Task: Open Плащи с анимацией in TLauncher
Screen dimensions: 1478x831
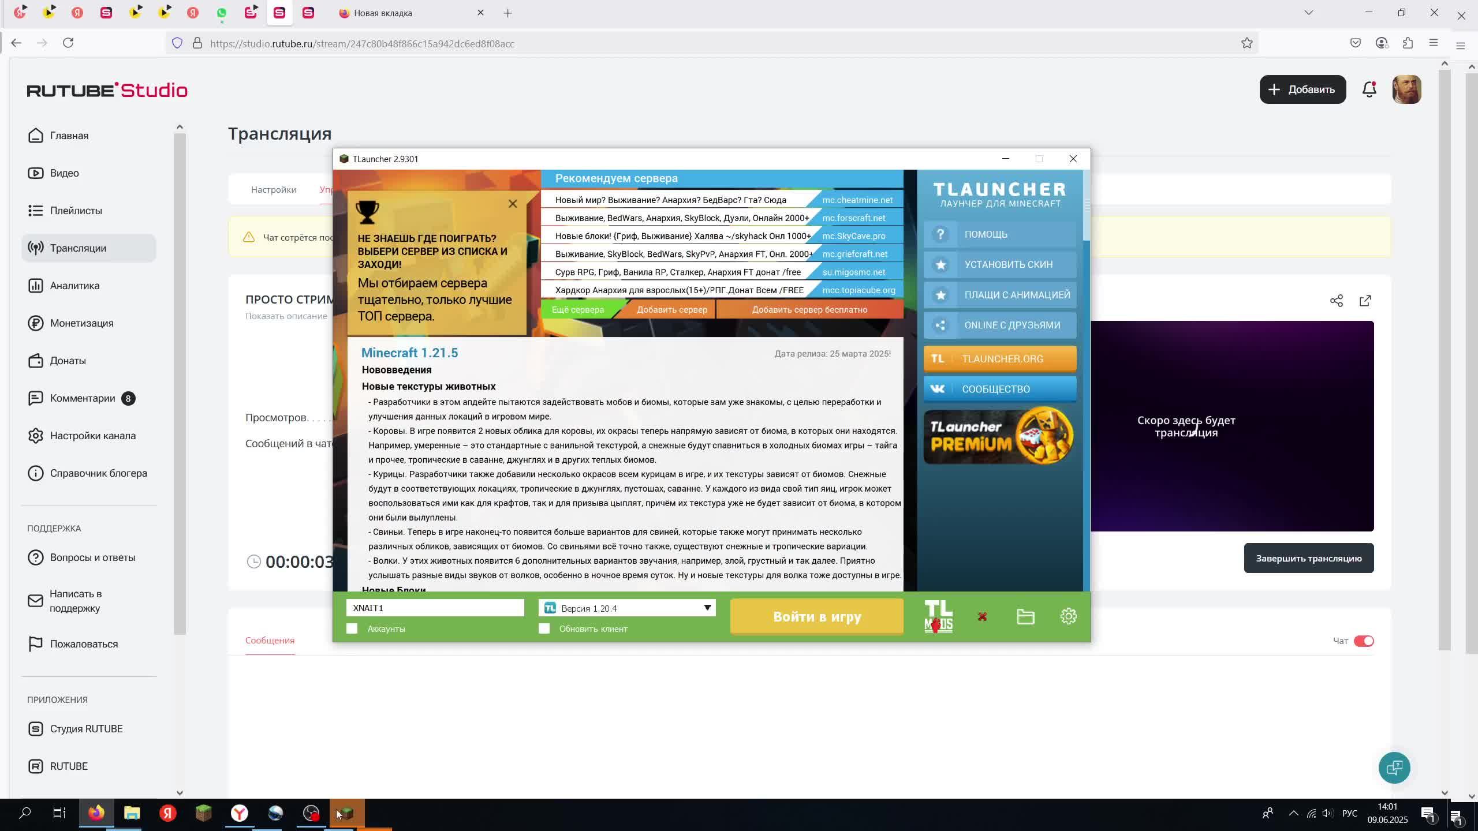Action: tap(999, 295)
